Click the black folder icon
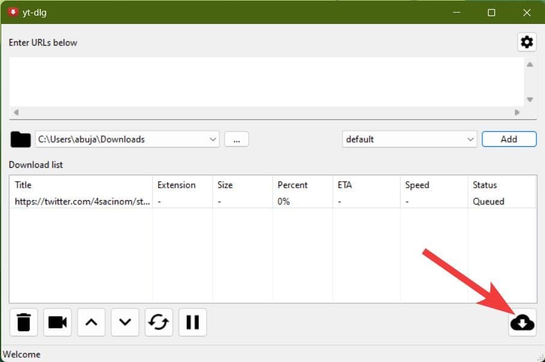 pos(20,140)
